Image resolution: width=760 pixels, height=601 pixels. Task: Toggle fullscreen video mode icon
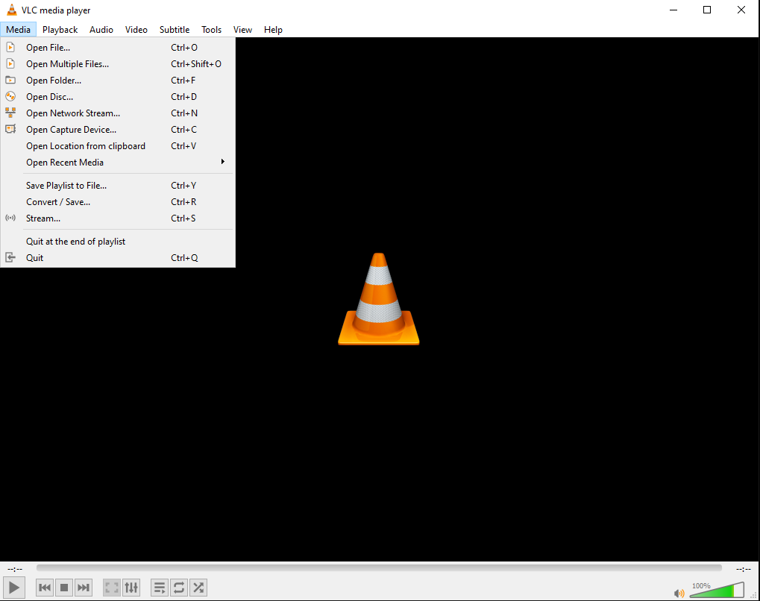(111, 588)
